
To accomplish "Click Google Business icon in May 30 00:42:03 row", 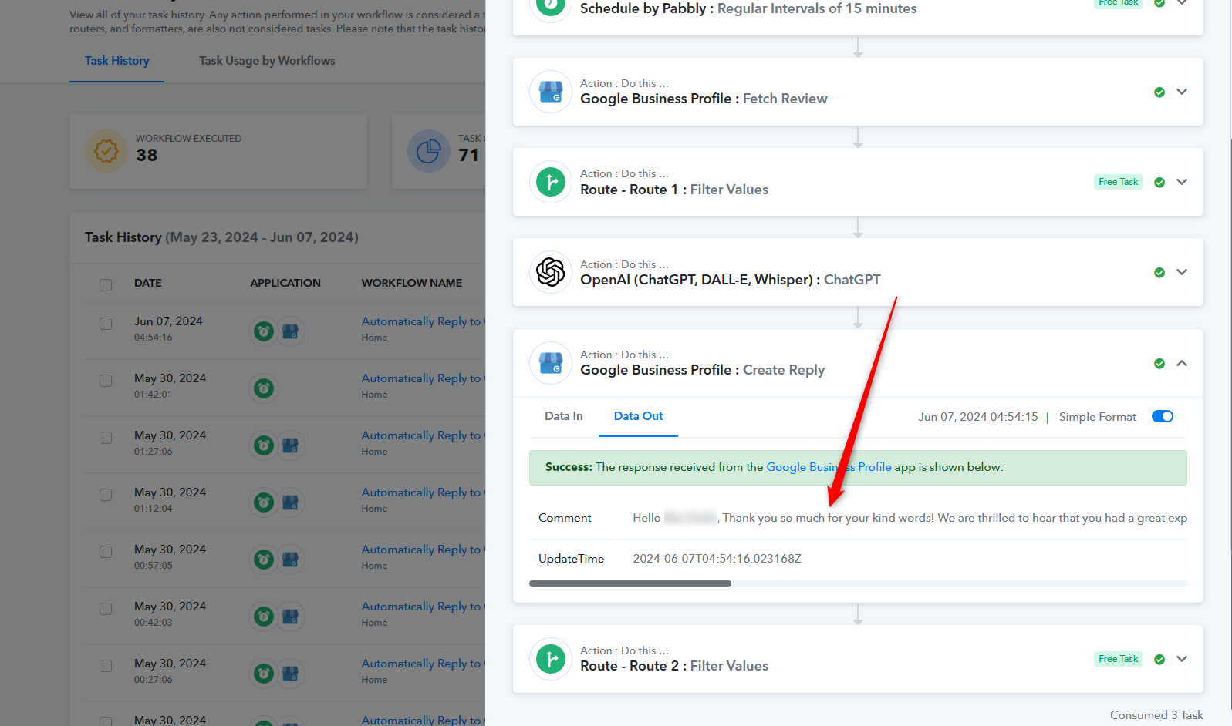I will tap(290, 617).
